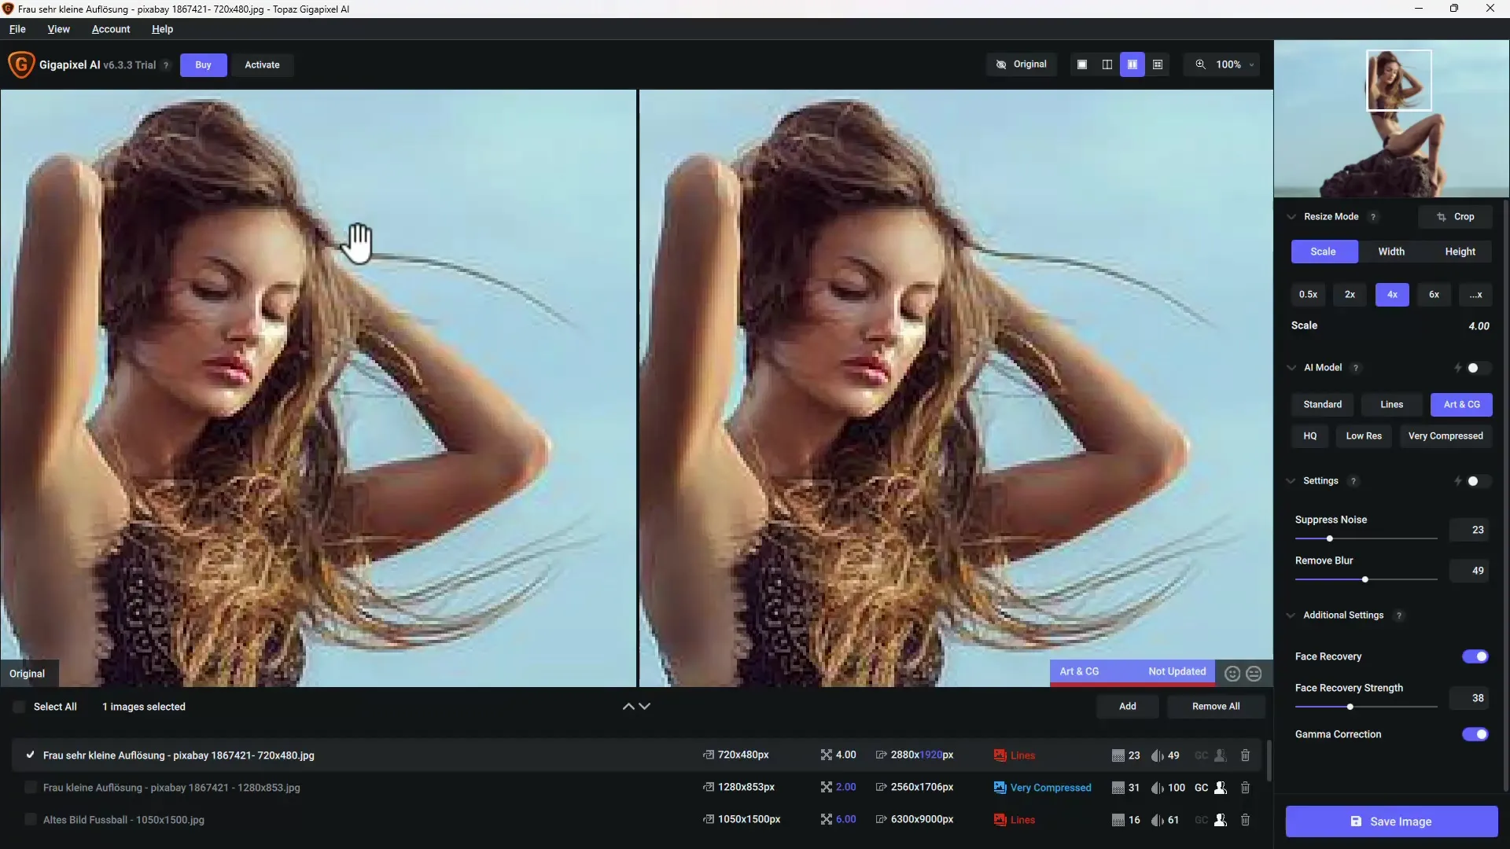Image resolution: width=1510 pixels, height=849 pixels.
Task: Open the Account menu
Action: (x=110, y=28)
